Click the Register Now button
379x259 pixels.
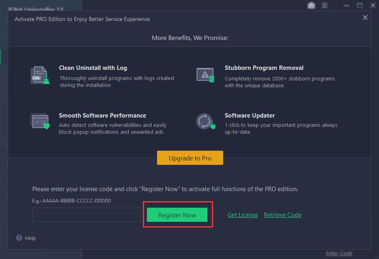coord(177,215)
